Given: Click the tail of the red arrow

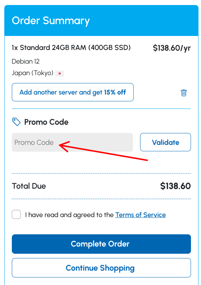Looking at the screenshot, I should point(147,160).
